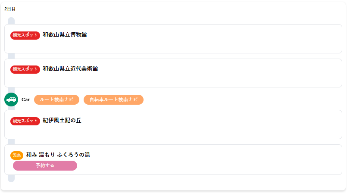
Task: Click 観光スポット badge beside 和歌山県立近代美術館
Action: coord(25,69)
